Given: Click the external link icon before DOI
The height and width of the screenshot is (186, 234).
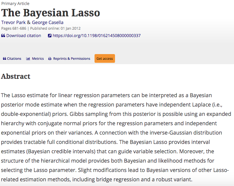Looking at the screenshot, I should point(50,36).
